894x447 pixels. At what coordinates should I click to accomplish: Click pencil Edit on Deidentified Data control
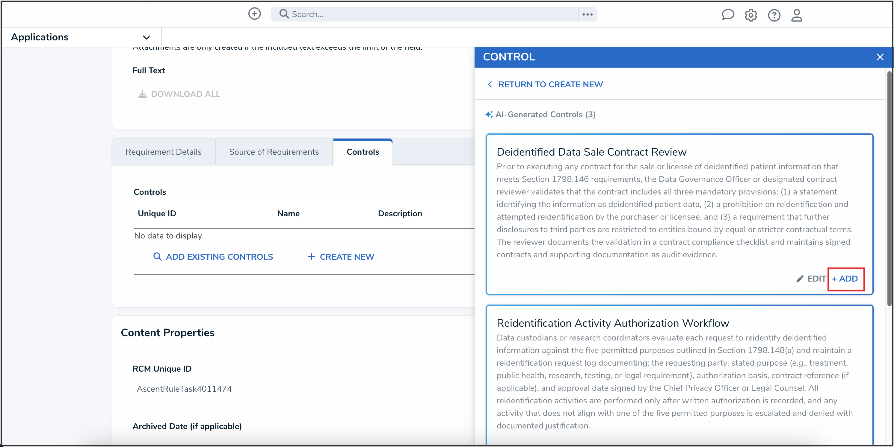[x=811, y=279]
